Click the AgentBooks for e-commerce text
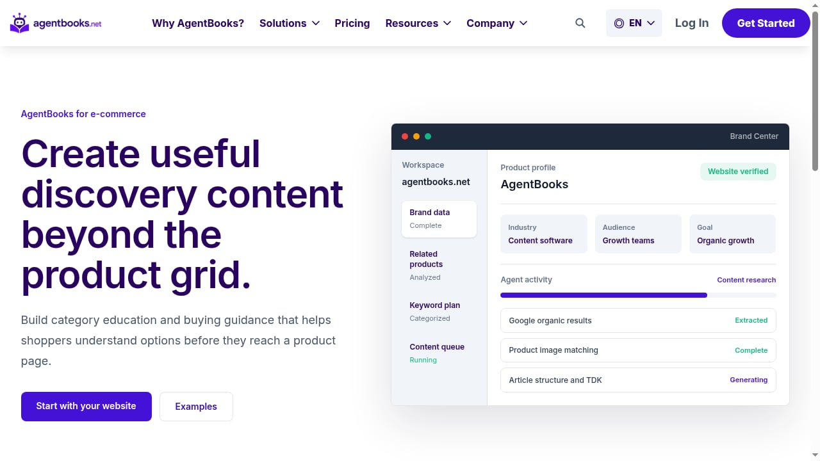The width and height of the screenshot is (820, 461). [x=83, y=114]
